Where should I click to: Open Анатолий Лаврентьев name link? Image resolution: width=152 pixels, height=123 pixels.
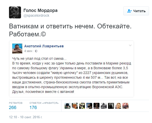43,46
